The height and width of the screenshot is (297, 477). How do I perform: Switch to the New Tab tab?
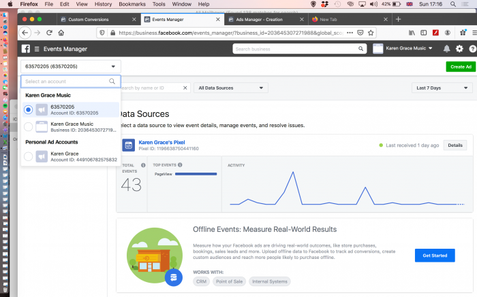350,20
